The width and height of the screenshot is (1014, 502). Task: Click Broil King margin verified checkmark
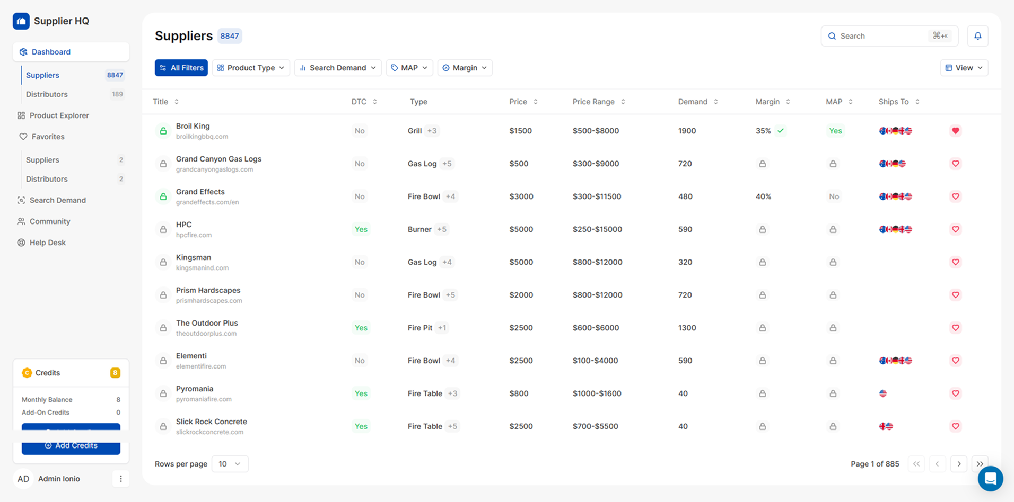(780, 131)
